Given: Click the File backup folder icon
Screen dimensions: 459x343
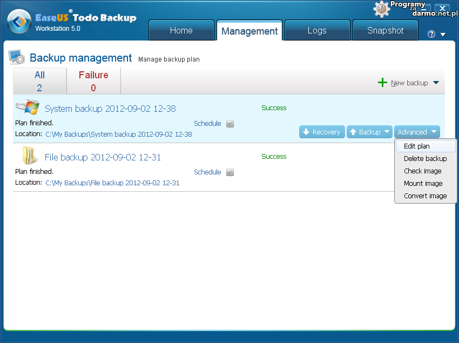Looking at the screenshot, I should pos(28,156).
